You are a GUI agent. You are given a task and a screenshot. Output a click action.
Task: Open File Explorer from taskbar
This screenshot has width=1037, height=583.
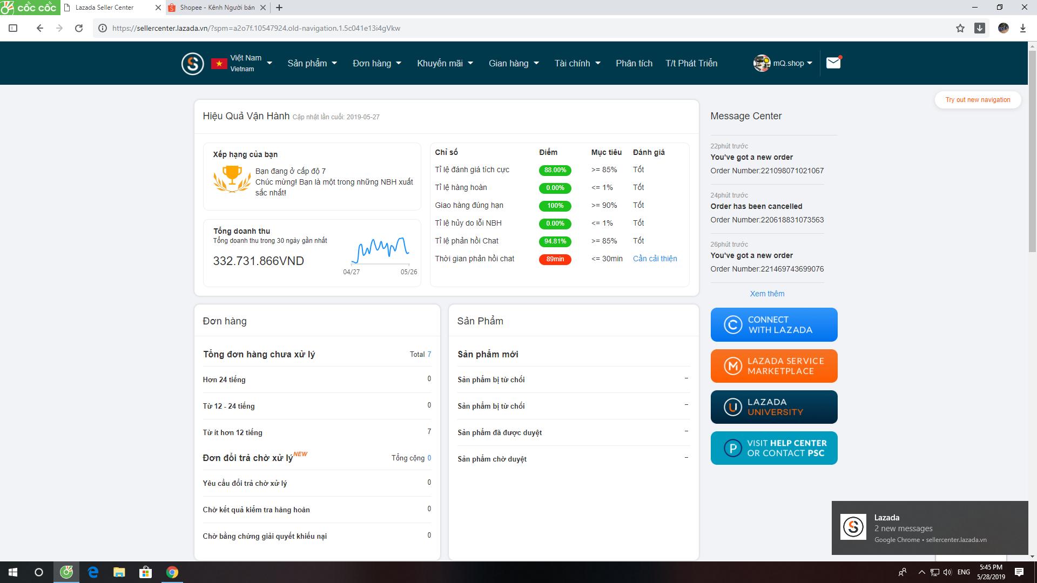(x=119, y=572)
